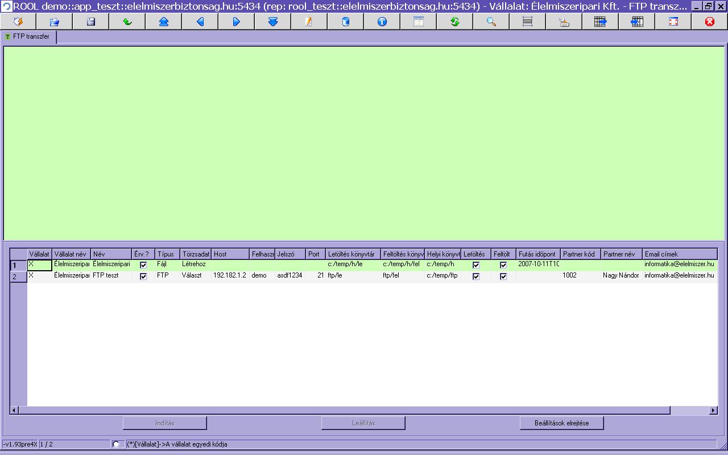Go to previous record with left arrow
The height and width of the screenshot is (455, 728).
click(x=200, y=22)
